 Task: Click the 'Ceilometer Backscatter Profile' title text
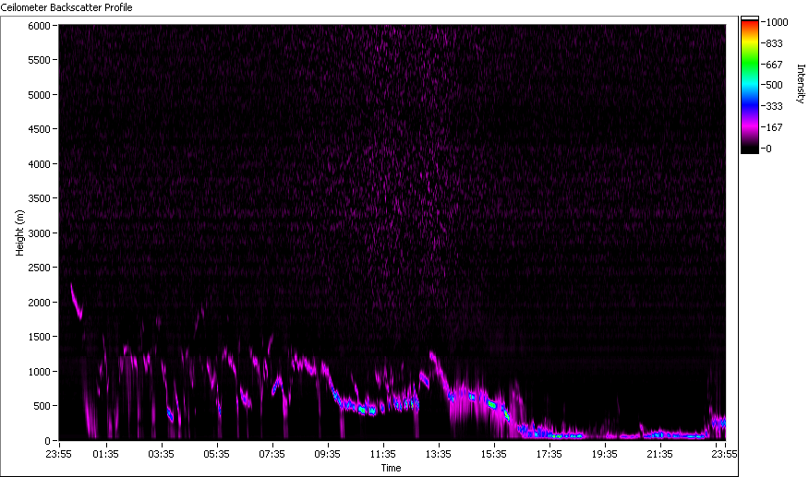point(66,7)
